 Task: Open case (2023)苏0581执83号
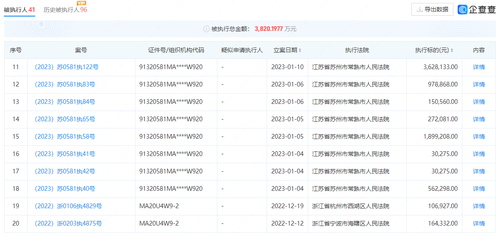pyautogui.click(x=65, y=84)
